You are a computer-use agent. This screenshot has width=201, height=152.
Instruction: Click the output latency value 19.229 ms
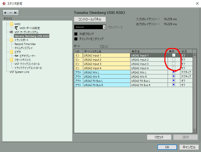(170, 24)
